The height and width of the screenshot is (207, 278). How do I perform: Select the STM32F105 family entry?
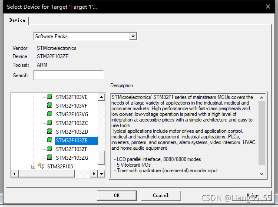tap(60, 167)
